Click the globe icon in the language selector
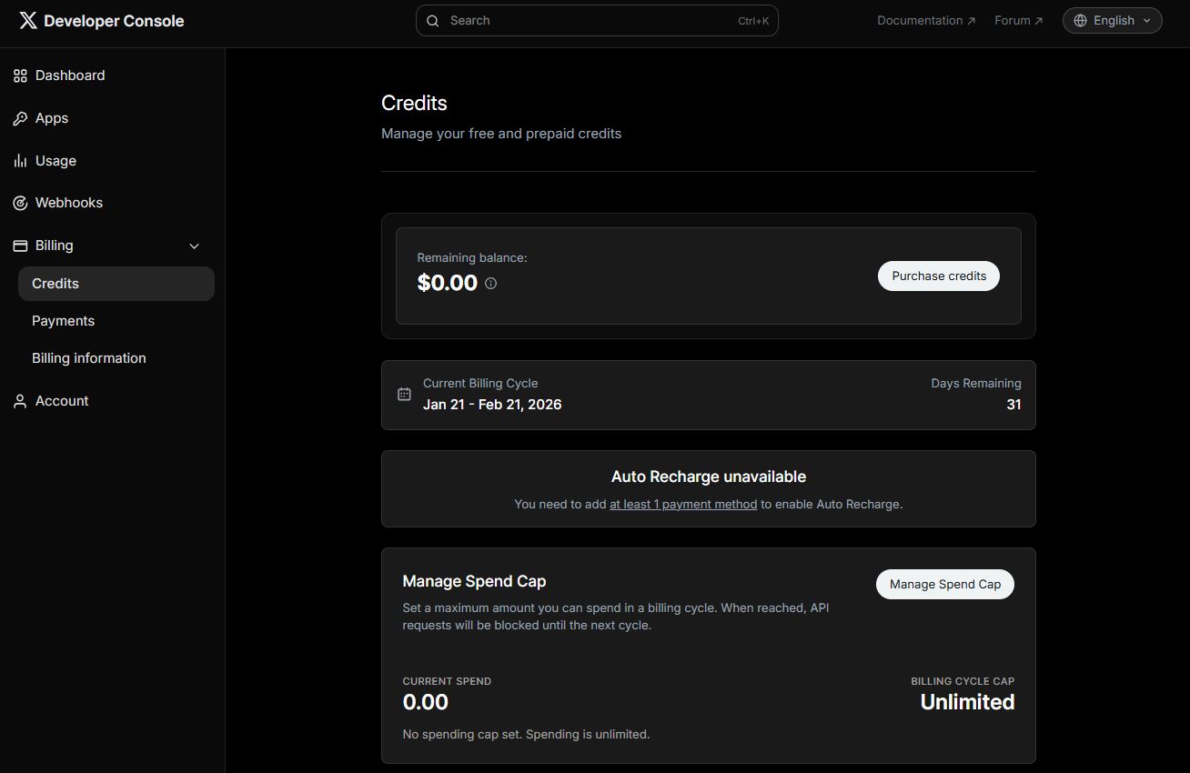Image resolution: width=1190 pixels, height=773 pixels. point(1079,20)
